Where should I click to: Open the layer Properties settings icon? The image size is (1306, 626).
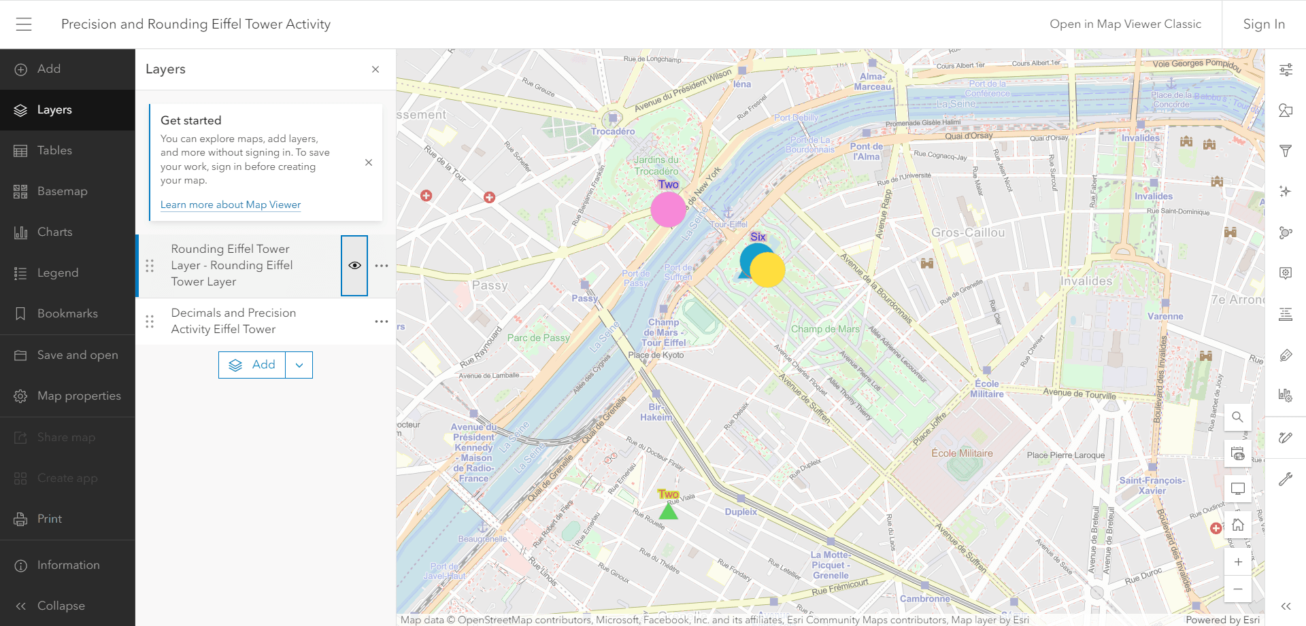point(1285,69)
